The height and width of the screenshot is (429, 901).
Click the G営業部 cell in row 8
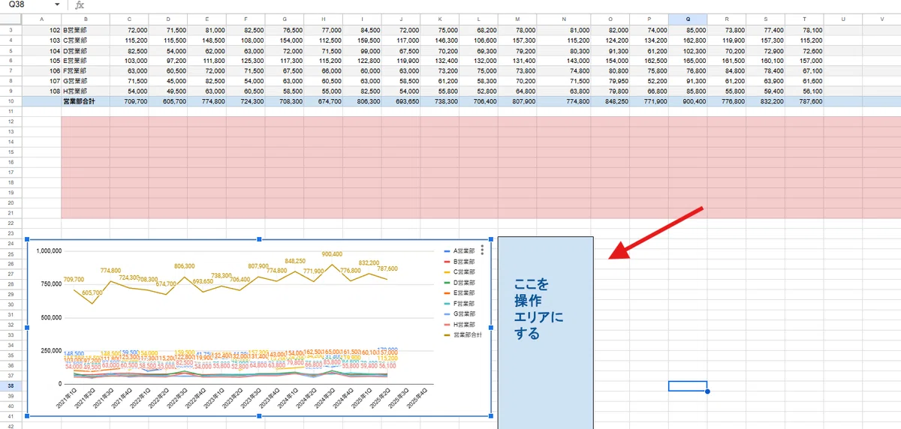pos(85,80)
